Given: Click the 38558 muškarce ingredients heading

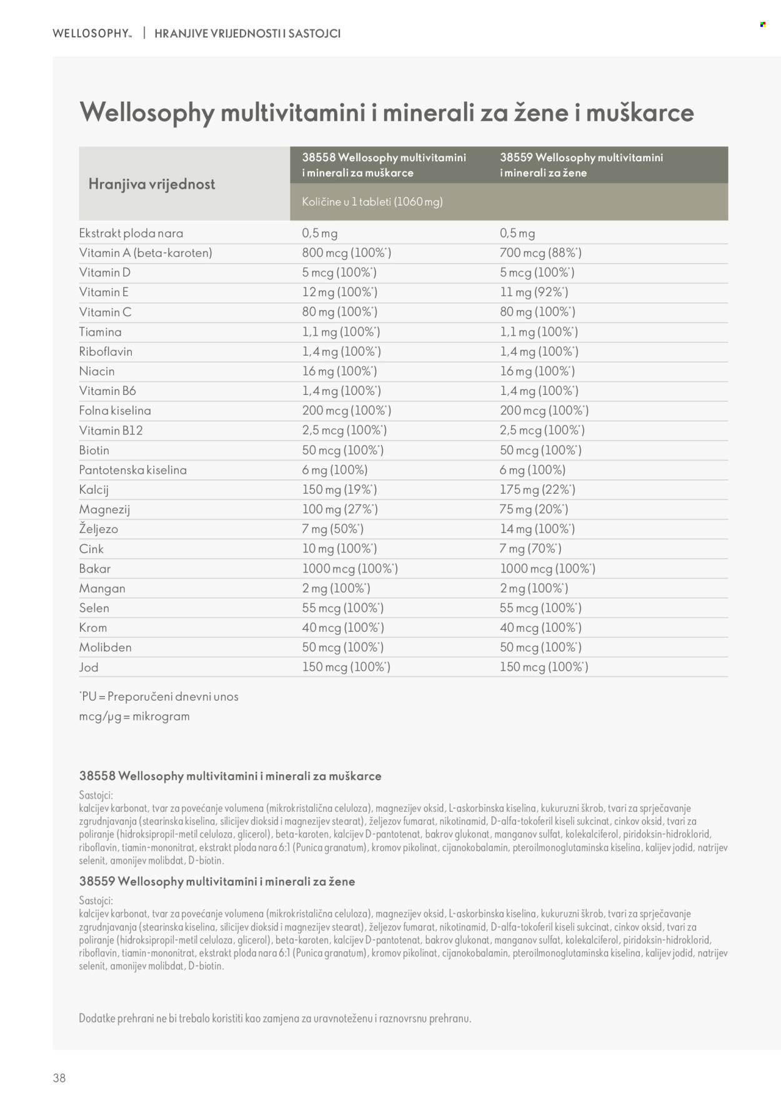Looking at the screenshot, I should 230,776.
